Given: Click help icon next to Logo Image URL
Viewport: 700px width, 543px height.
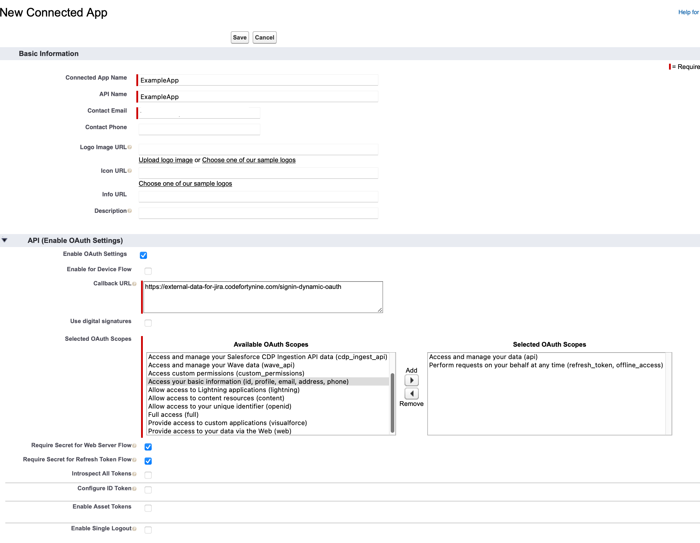Looking at the screenshot, I should click(130, 147).
